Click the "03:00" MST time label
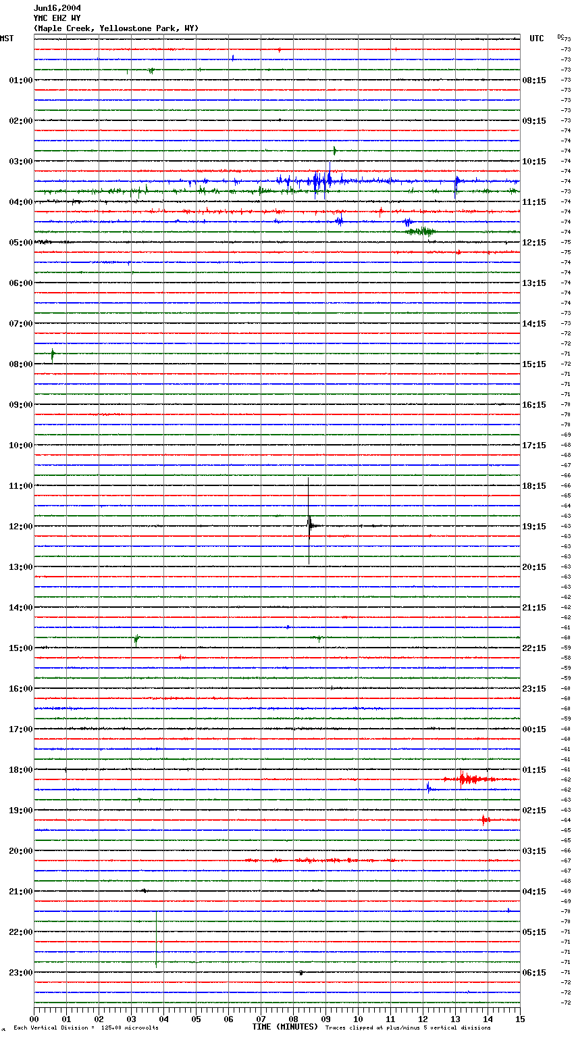 21,162
